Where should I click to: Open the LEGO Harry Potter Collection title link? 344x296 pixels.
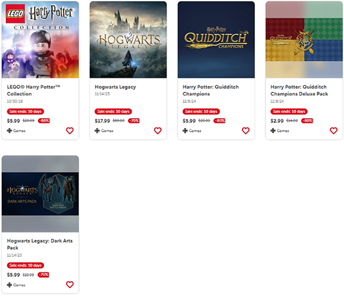coord(33,90)
